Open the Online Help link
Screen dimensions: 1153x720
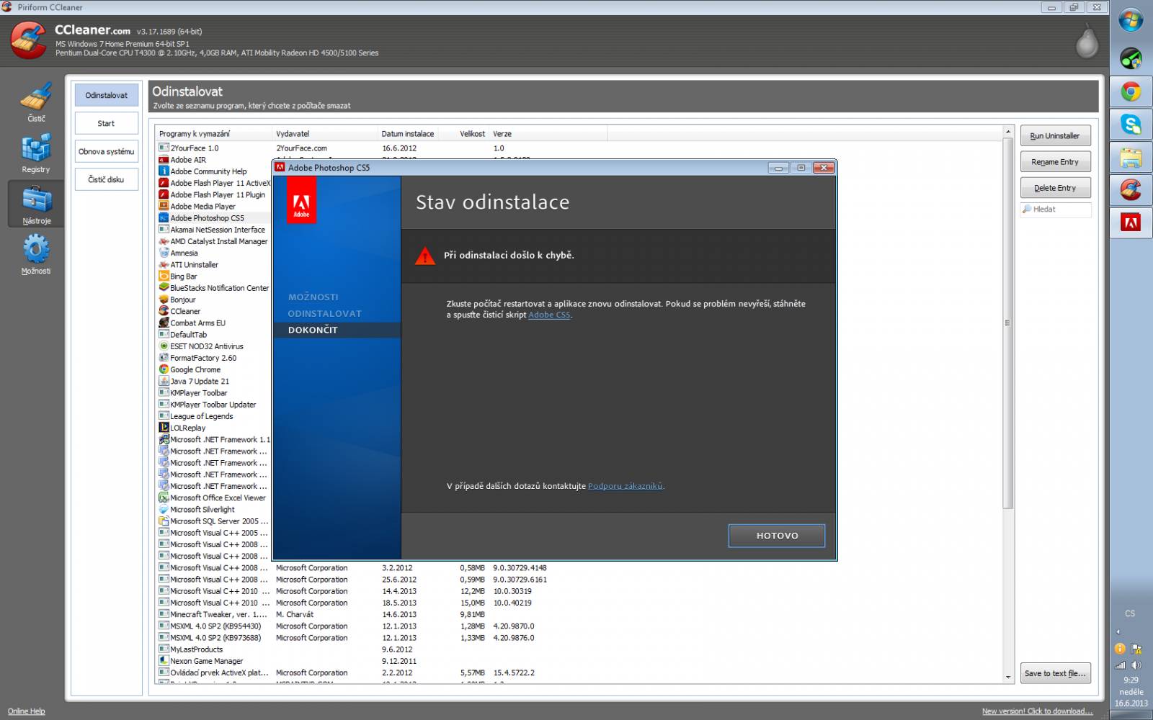[26, 711]
